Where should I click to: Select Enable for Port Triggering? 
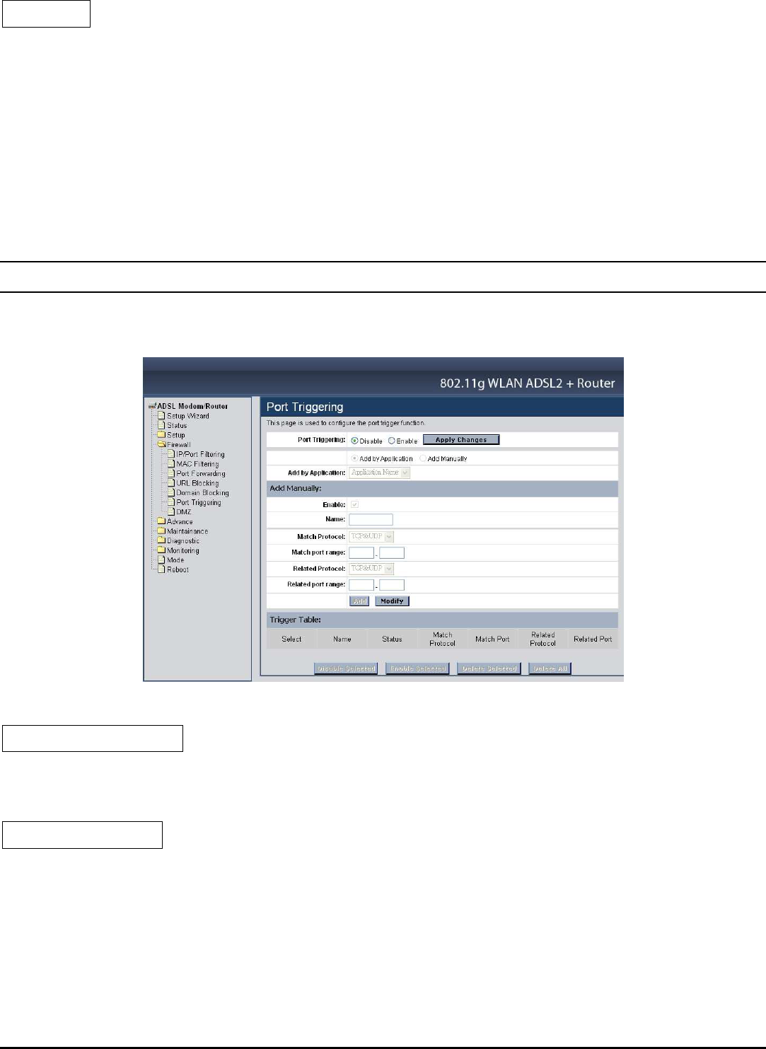(392, 441)
